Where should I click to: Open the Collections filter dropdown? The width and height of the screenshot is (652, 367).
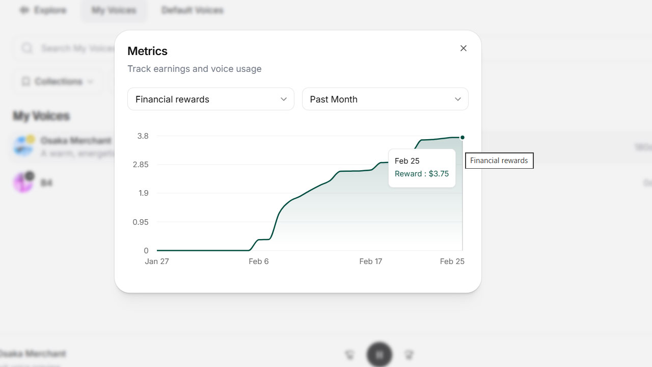(58, 82)
